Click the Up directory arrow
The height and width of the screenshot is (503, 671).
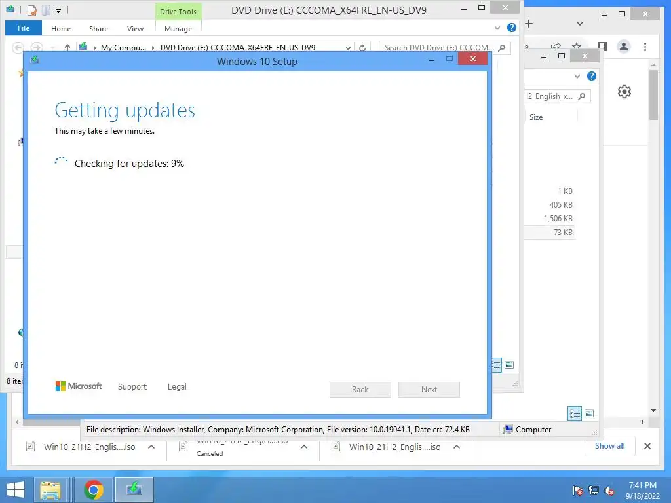coord(67,47)
